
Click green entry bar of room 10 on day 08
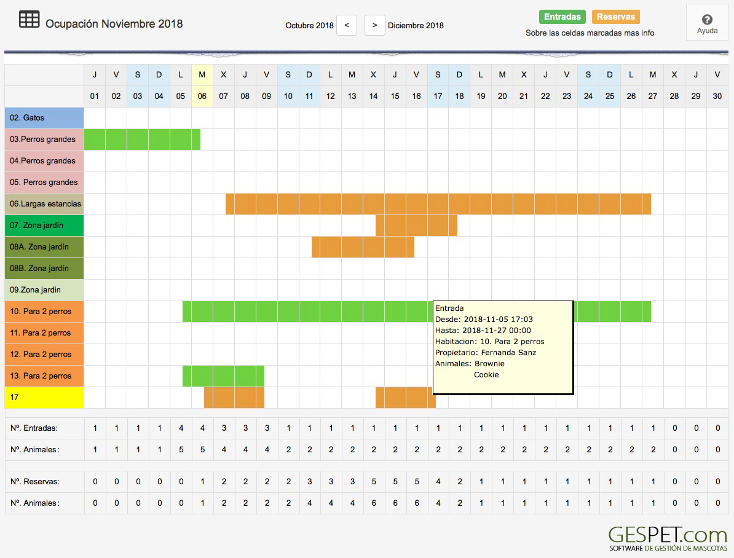[x=245, y=312]
